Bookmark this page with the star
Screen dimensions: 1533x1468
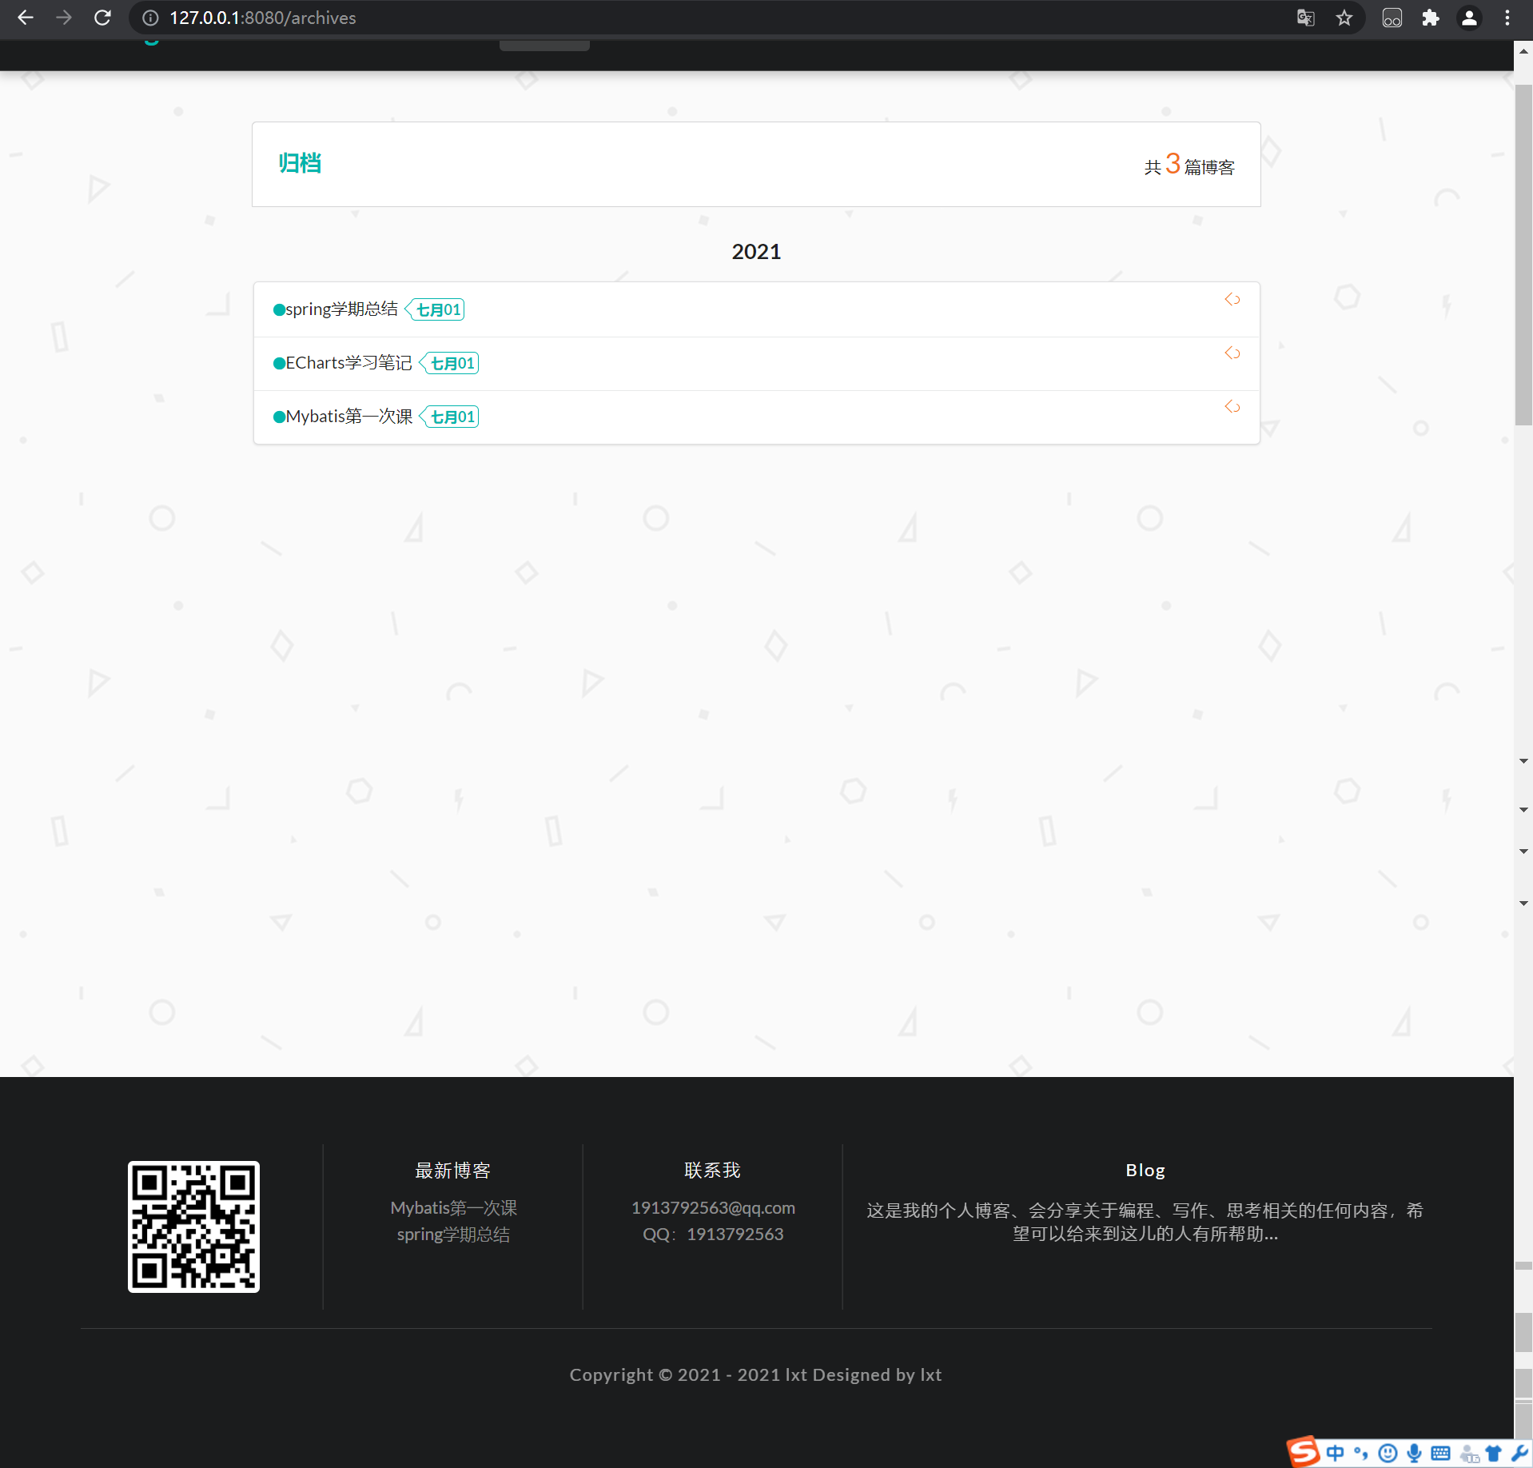point(1344,18)
